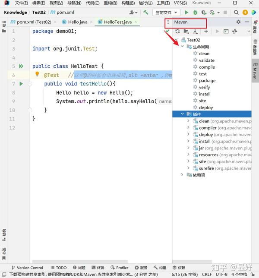Open Database sidebar tool window
Image resolution: width=259 pixels, height=278 pixels.
[255, 47]
